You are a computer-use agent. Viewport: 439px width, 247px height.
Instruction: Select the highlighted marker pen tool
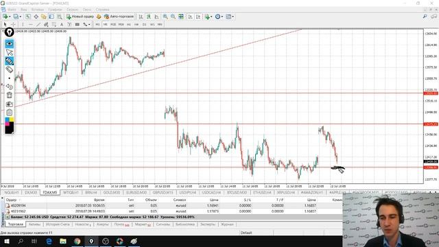[9, 61]
